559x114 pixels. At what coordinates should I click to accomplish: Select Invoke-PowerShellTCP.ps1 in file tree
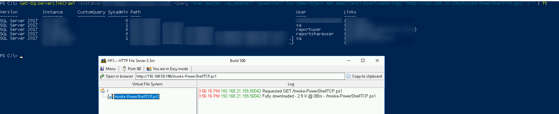[137, 97]
